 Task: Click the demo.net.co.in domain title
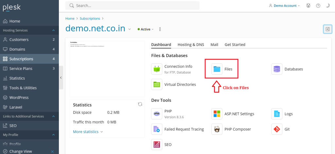click(x=95, y=28)
